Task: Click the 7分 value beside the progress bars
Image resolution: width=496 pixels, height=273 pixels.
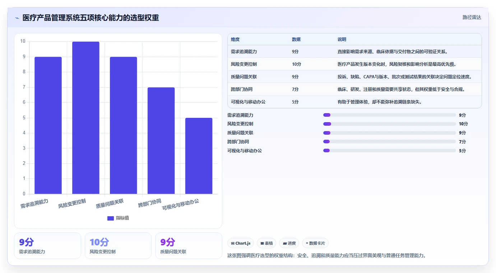Action: tap(462, 142)
